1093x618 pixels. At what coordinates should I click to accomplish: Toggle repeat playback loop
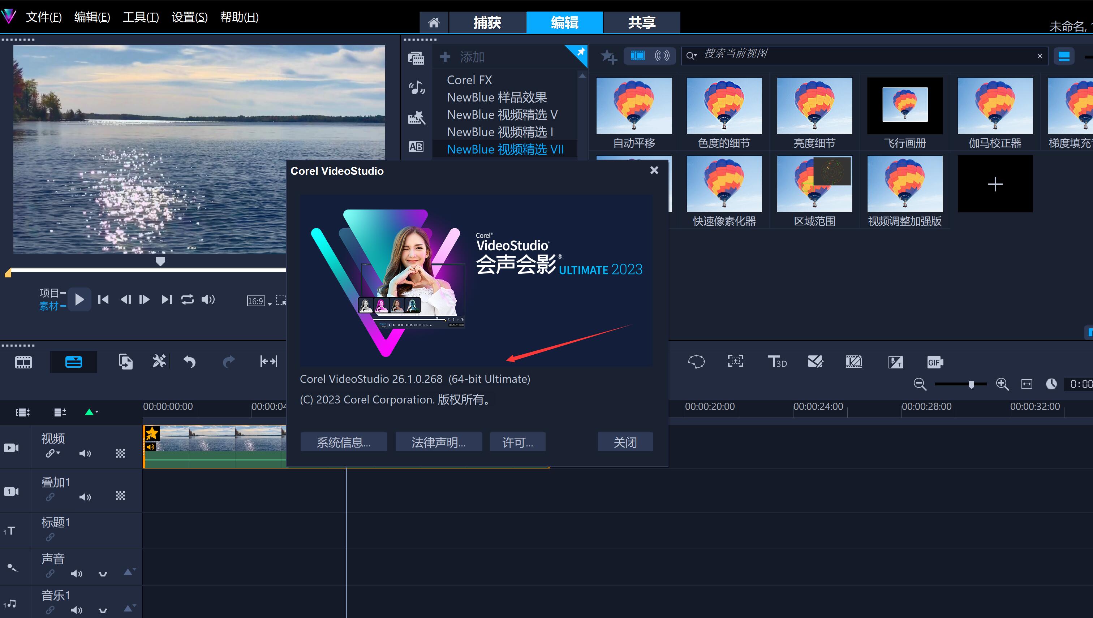click(x=187, y=300)
